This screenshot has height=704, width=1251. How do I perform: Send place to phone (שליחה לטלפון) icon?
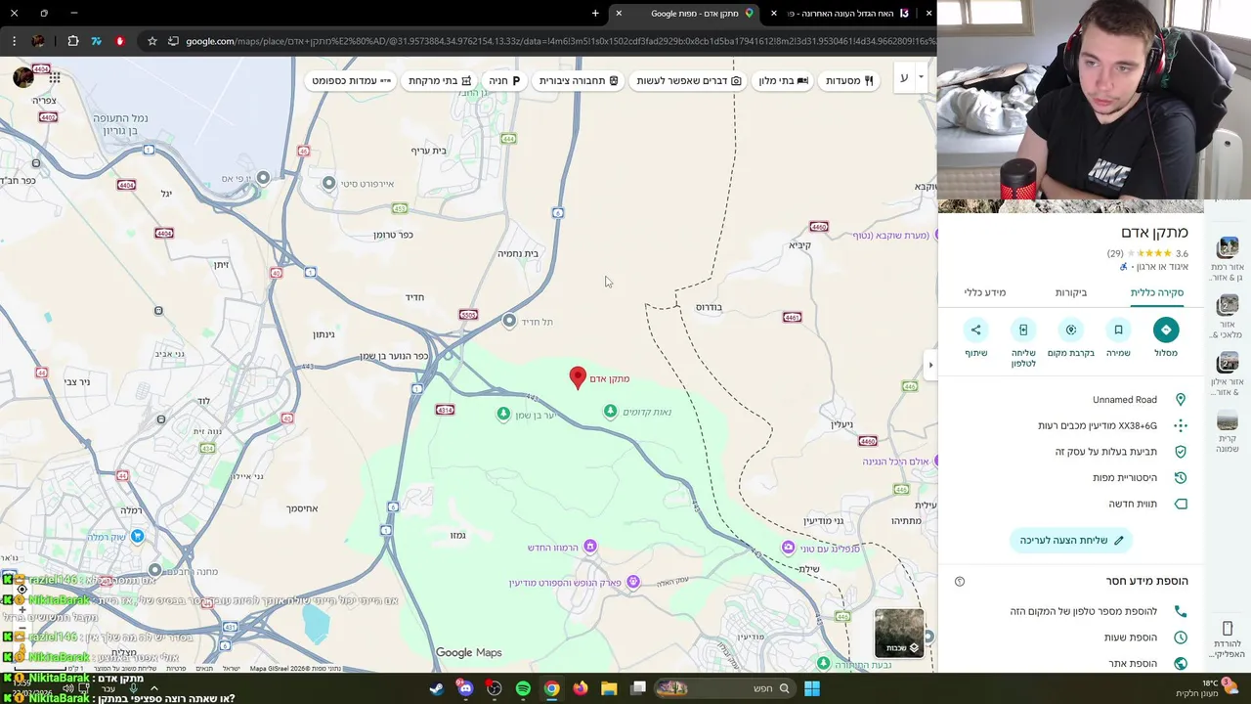click(1023, 330)
